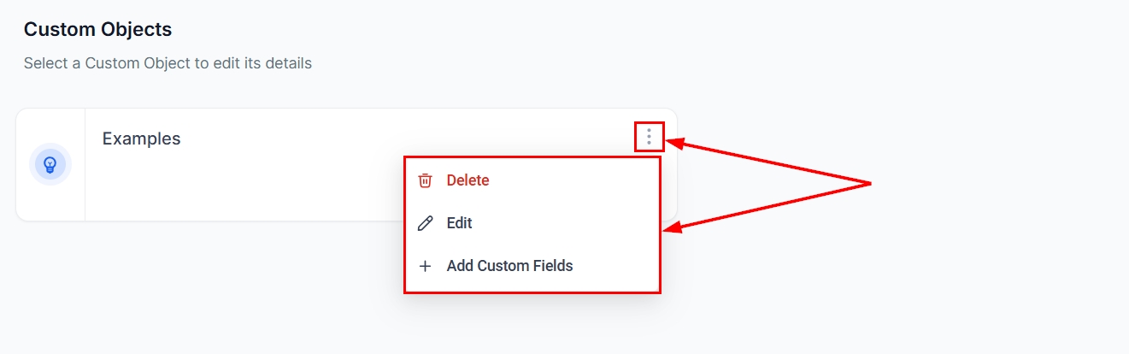Choose Edit from the dropdown menu
This screenshot has height=354, width=1129.
point(459,223)
